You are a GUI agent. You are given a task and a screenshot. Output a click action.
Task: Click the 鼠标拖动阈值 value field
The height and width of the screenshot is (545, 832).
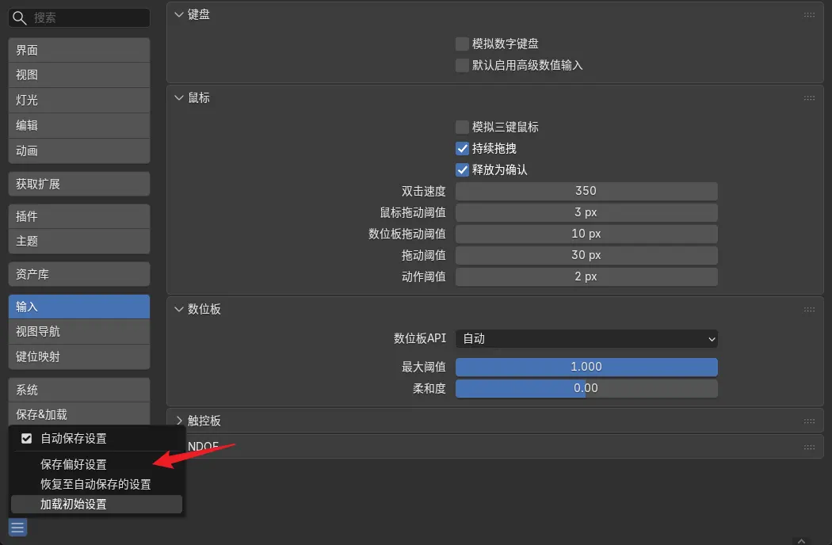[586, 213]
